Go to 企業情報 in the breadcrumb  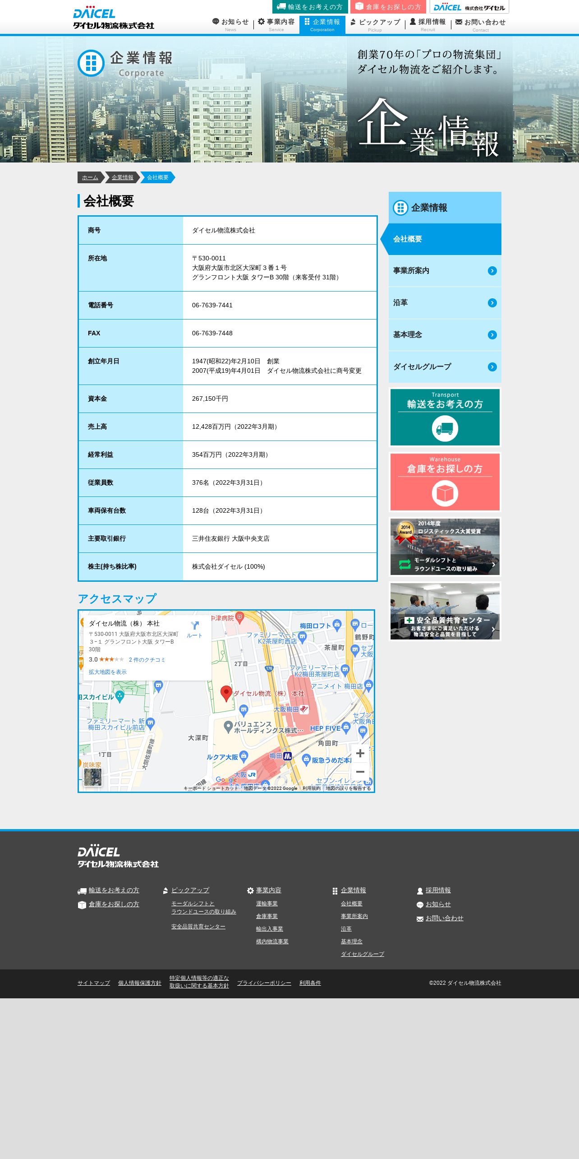click(123, 177)
